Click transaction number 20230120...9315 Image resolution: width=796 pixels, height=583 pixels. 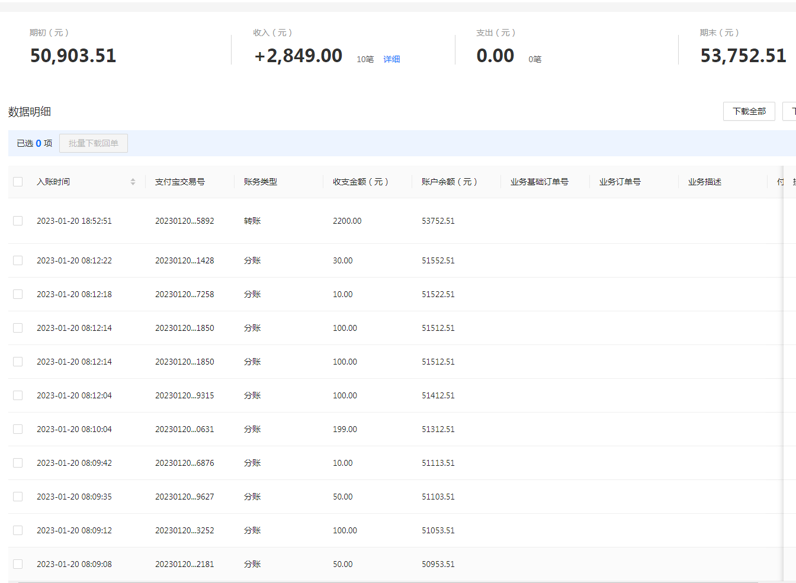pyautogui.click(x=185, y=395)
